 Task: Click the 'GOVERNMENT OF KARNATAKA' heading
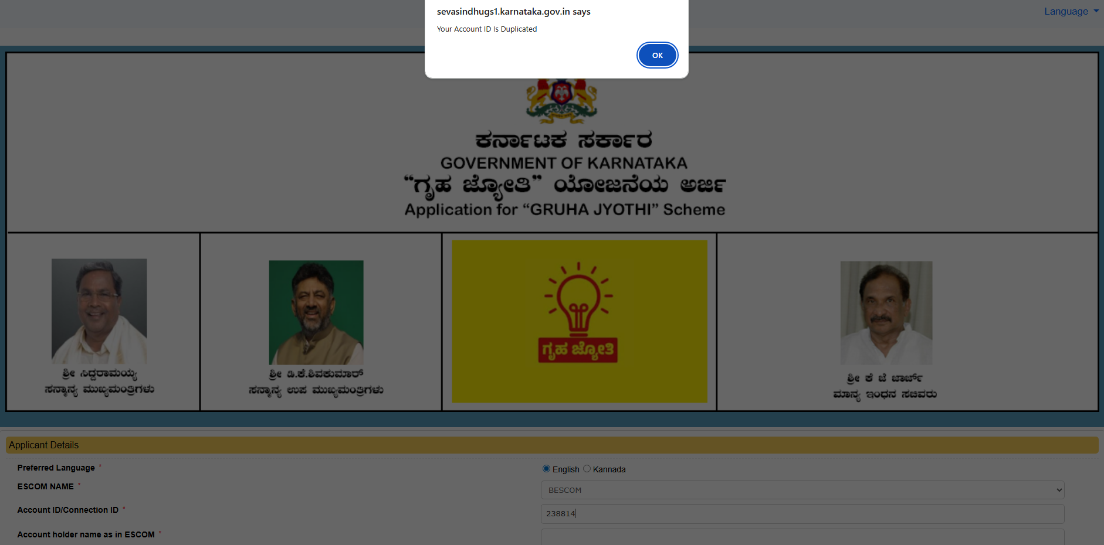coord(564,163)
